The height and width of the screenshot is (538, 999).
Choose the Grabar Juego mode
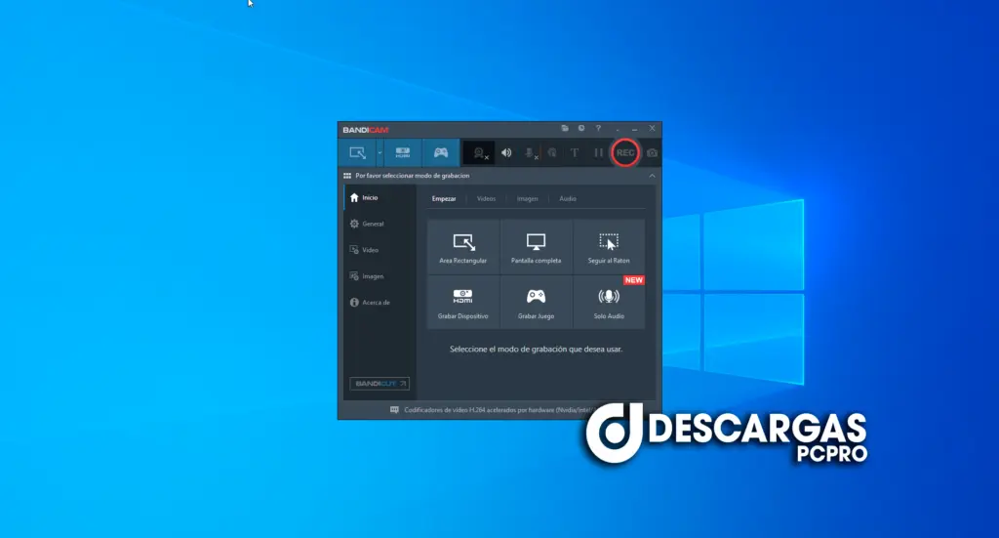point(536,303)
